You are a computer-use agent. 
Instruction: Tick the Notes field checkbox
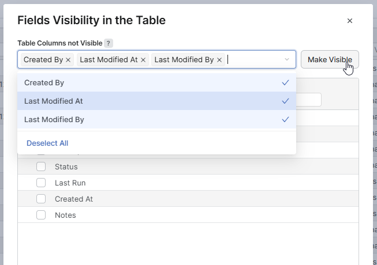pyautogui.click(x=41, y=215)
